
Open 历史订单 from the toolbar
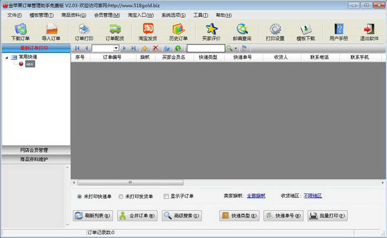(178, 32)
